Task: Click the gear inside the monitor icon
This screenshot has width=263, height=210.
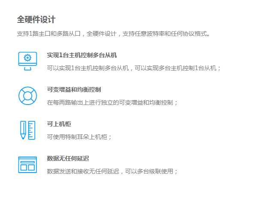Action: [27, 58]
